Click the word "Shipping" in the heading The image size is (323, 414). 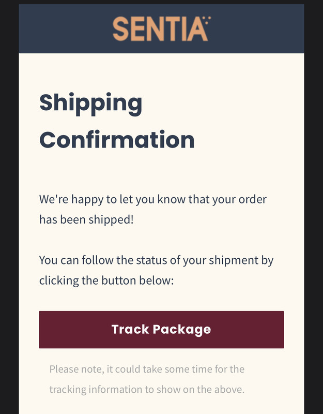click(91, 103)
